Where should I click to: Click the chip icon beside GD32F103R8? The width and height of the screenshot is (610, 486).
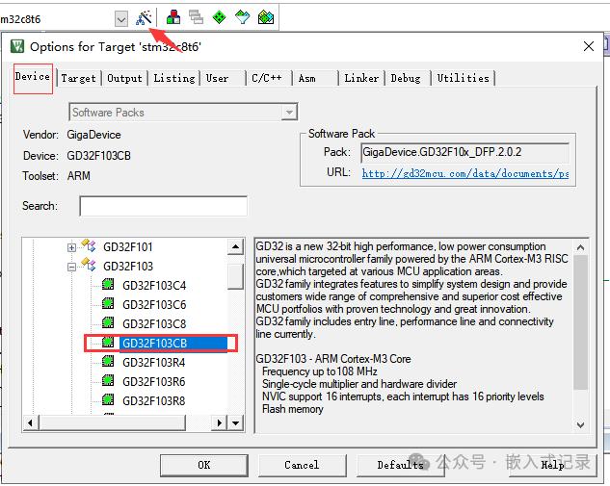point(108,399)
